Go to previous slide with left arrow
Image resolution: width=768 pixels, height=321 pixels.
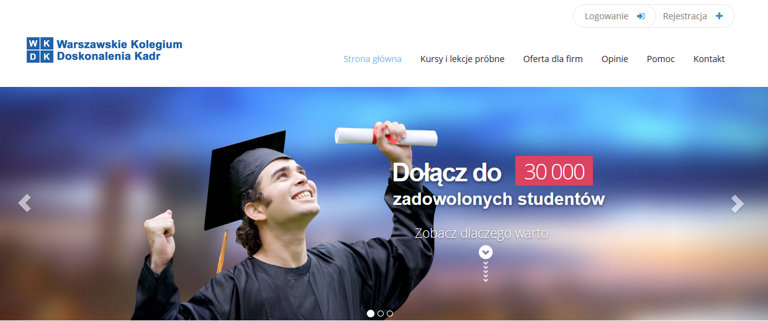point(24,204)
